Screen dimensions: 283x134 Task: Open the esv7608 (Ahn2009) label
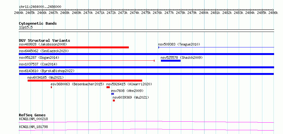(127, 91)
